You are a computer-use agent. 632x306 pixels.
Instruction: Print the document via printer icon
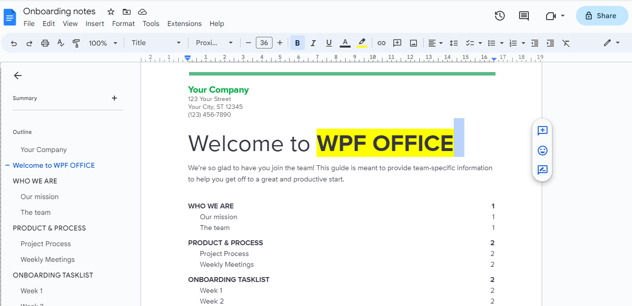click(x=45, y=43)
